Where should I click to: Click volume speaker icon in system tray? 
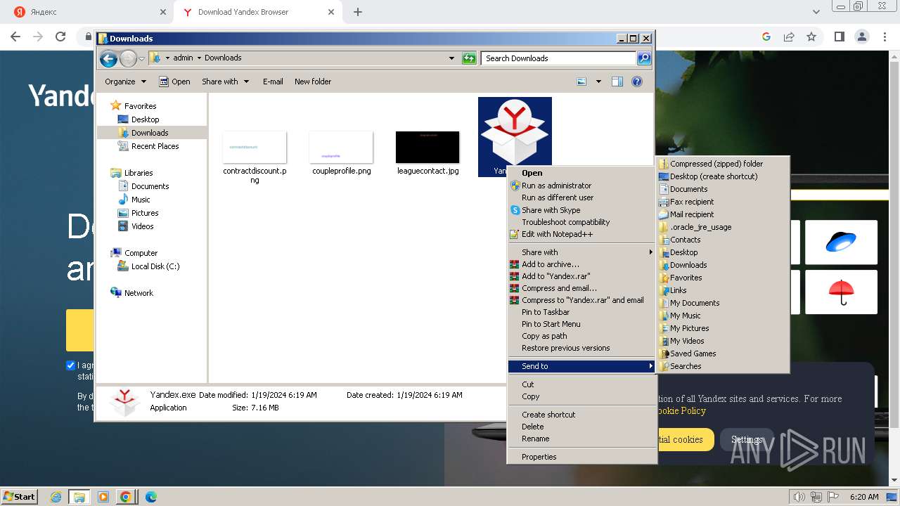799,497
